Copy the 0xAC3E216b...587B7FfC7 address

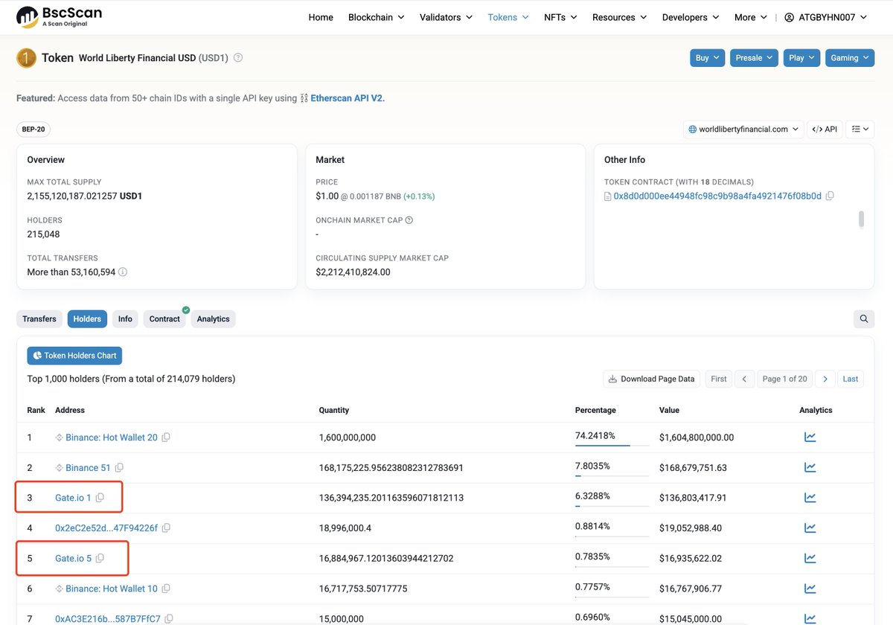click(169, 619)
